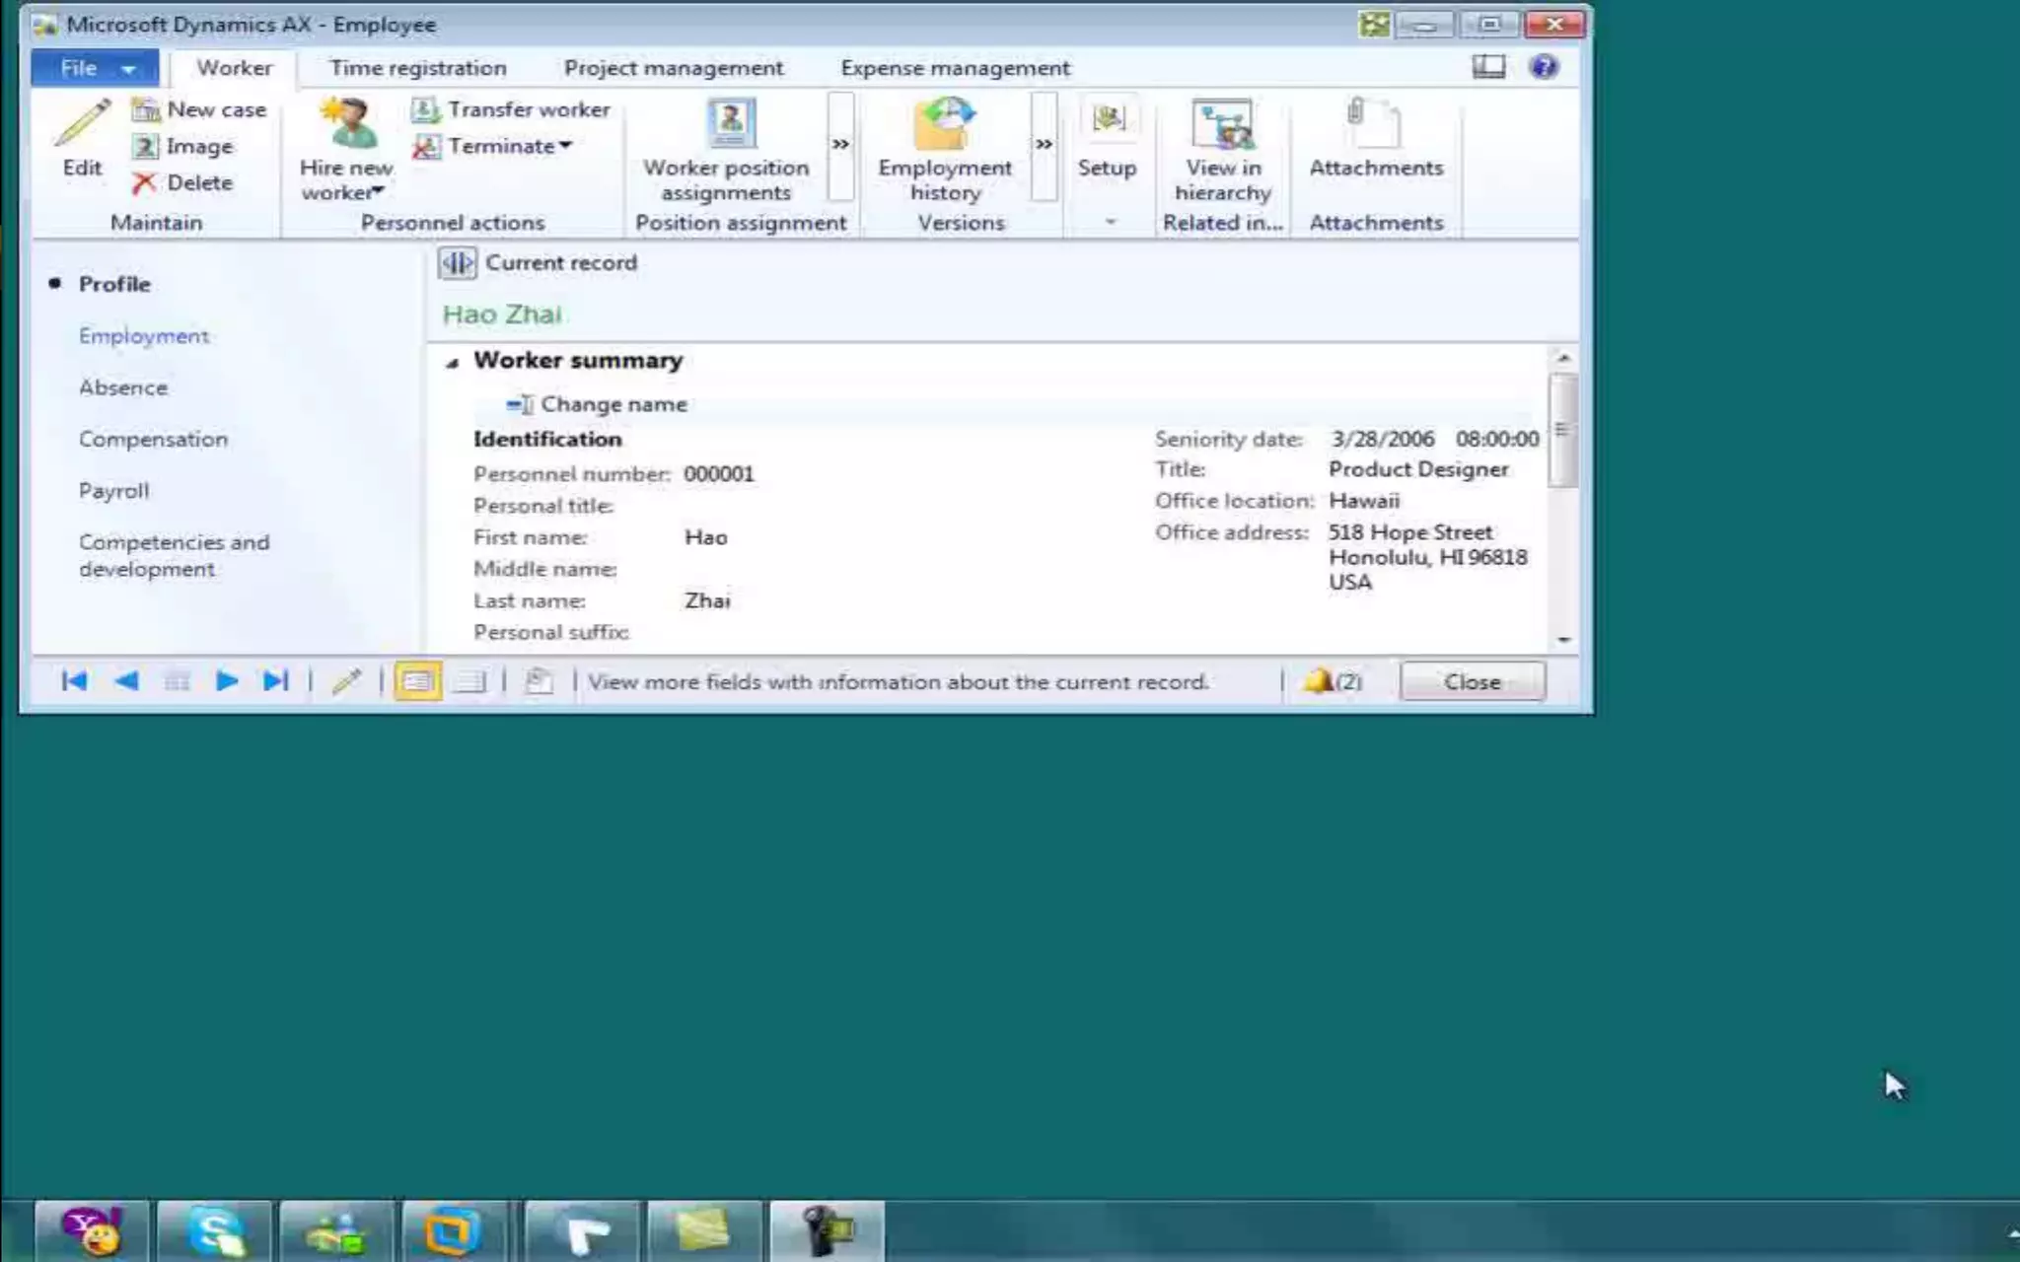Click the view layout icon near Help

click(1488, 67)
